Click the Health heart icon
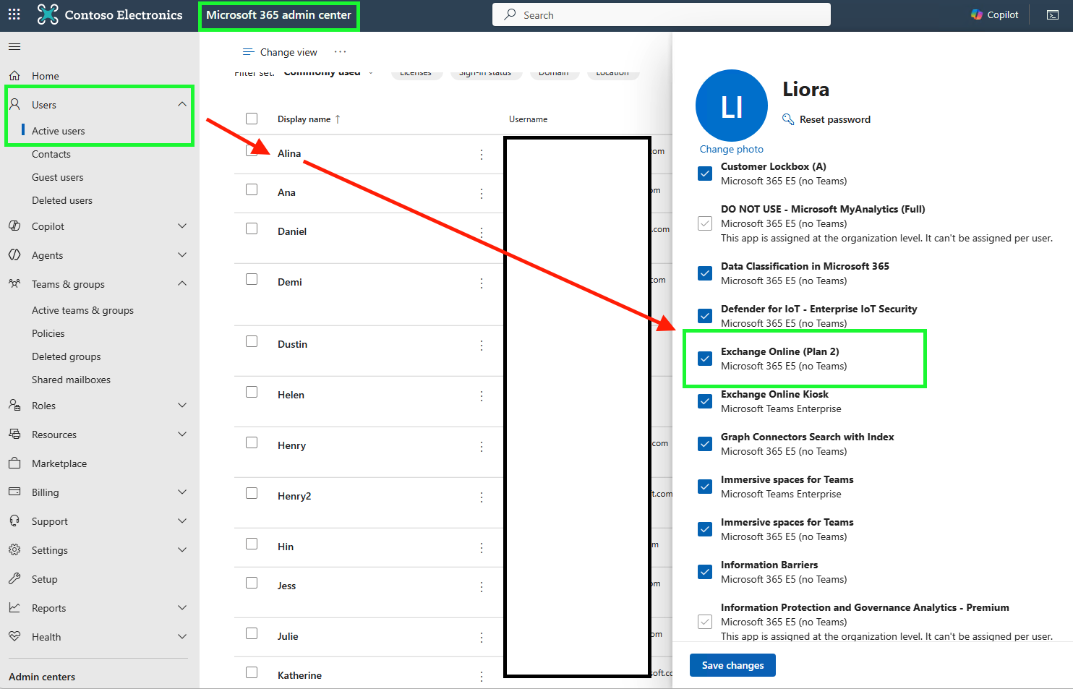Screen dimensions: 1073x689 (x=14, y=637)
